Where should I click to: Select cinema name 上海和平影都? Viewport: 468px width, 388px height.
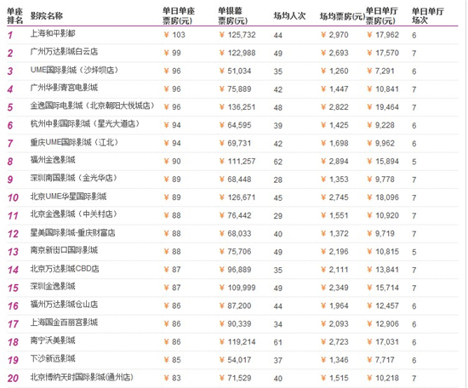(x=53, y=33)
